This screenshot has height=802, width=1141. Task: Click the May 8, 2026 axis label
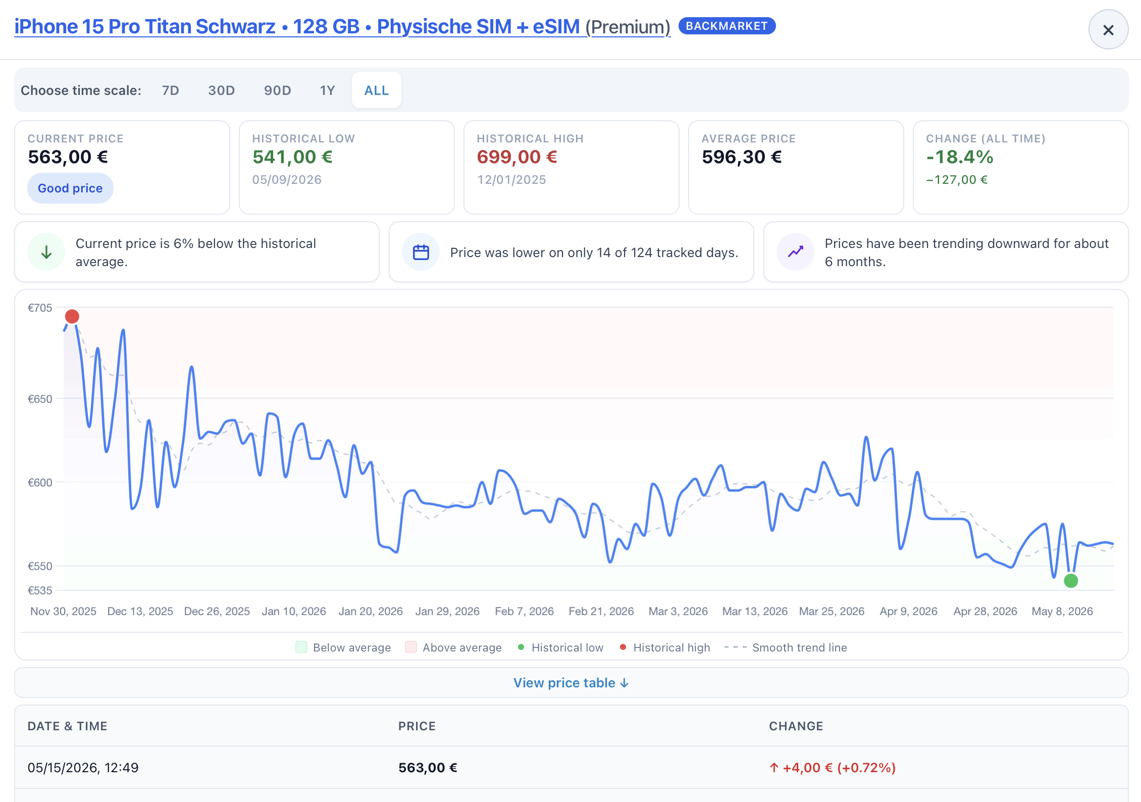1062,611
